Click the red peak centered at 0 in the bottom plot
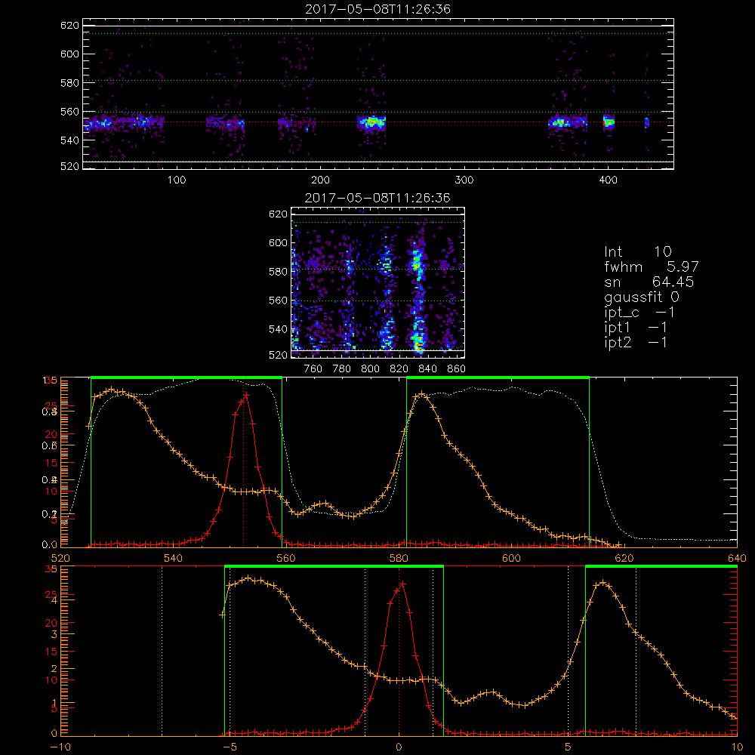755x755 pixels. pos(402,584)
